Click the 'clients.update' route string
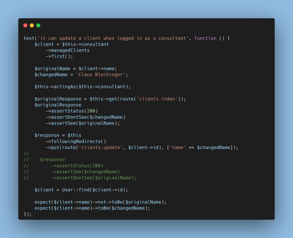 [100, 147]
